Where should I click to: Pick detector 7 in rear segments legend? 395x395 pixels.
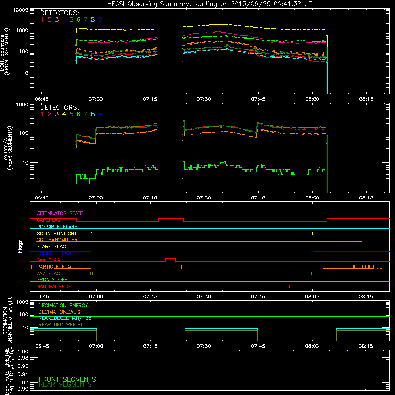(x=85, y=114)
